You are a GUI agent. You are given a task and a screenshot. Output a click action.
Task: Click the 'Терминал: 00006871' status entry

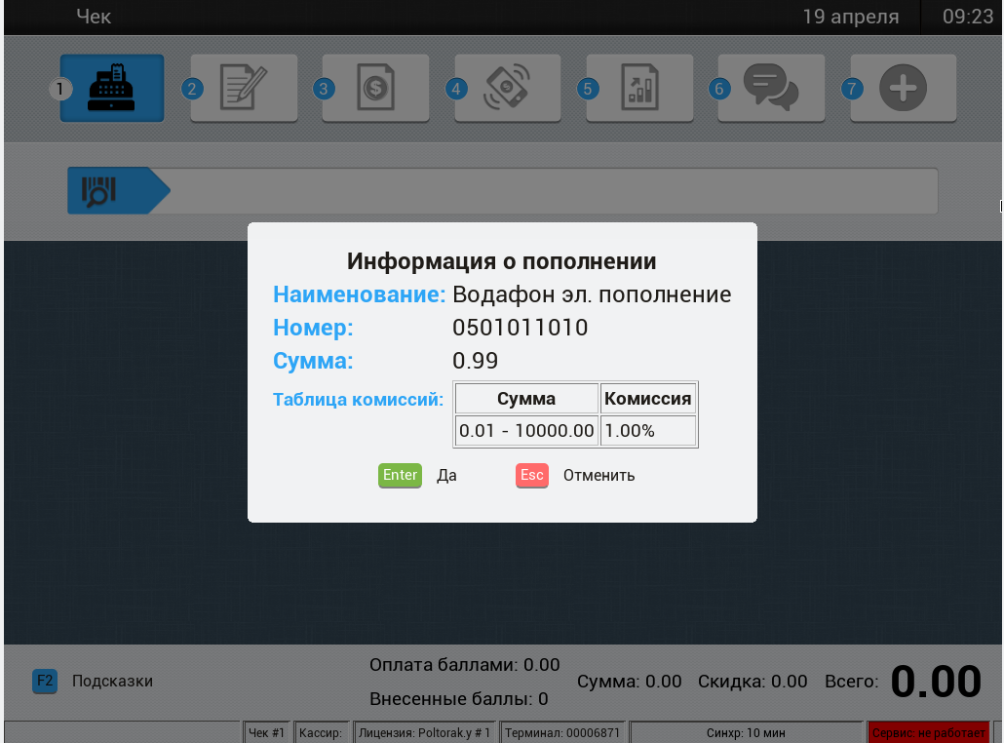562,732
